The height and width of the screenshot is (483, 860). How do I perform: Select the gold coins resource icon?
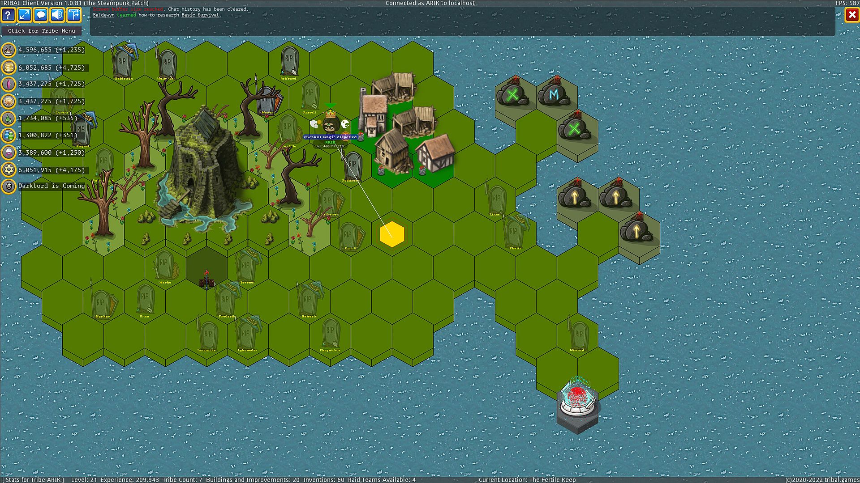click(x=9, y=68)
